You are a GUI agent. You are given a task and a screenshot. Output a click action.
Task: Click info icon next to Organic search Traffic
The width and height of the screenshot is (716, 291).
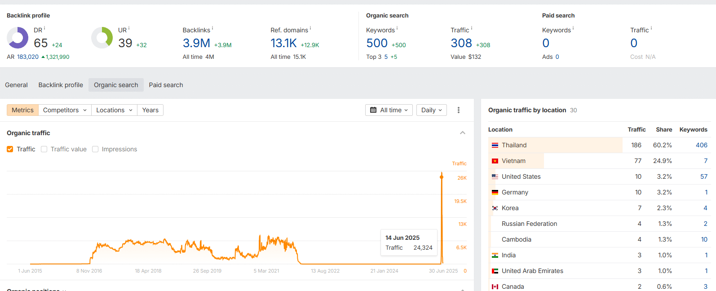(x=472, y=28)
